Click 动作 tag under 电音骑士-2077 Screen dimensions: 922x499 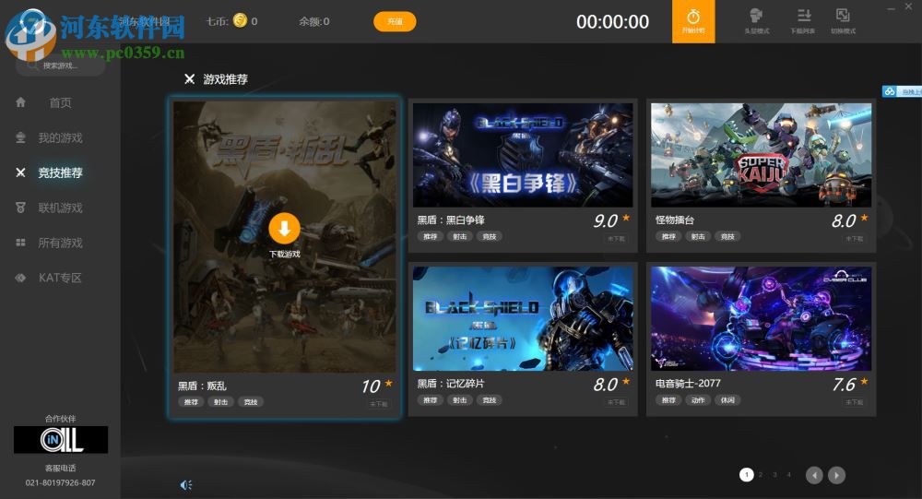[698, 400]
